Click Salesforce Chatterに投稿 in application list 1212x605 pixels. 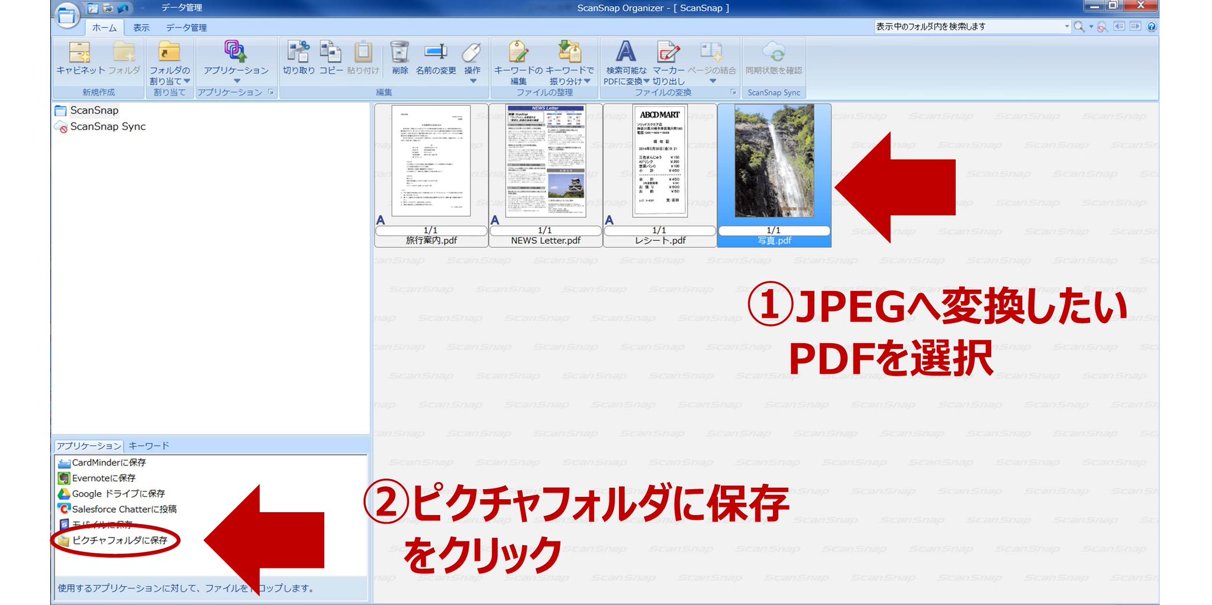[x=117, y=509]
